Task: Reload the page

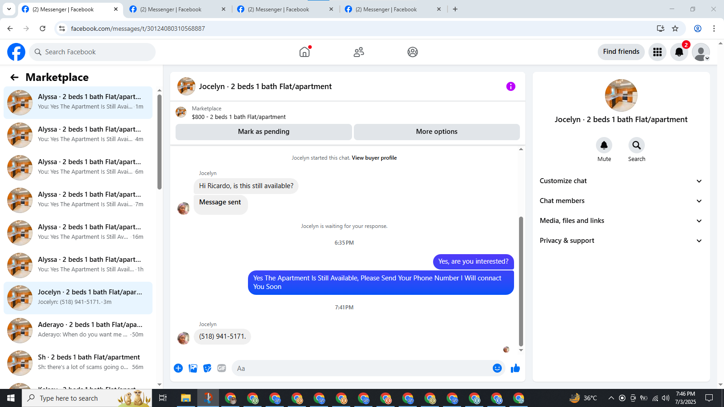Action: click(x=43, y=28)
